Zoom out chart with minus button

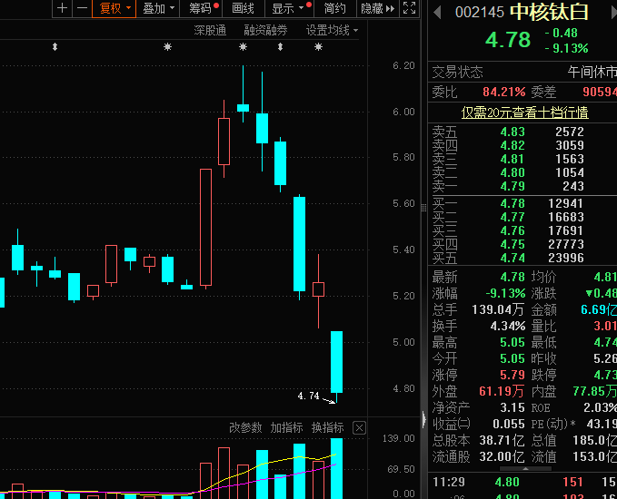(82, 8)
